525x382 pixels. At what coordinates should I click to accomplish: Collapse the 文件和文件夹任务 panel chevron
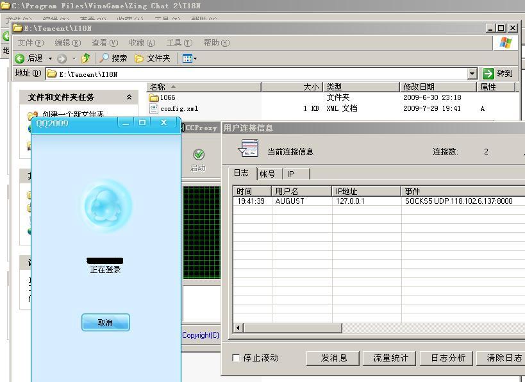pyautogui.click(x=129, y=97)
